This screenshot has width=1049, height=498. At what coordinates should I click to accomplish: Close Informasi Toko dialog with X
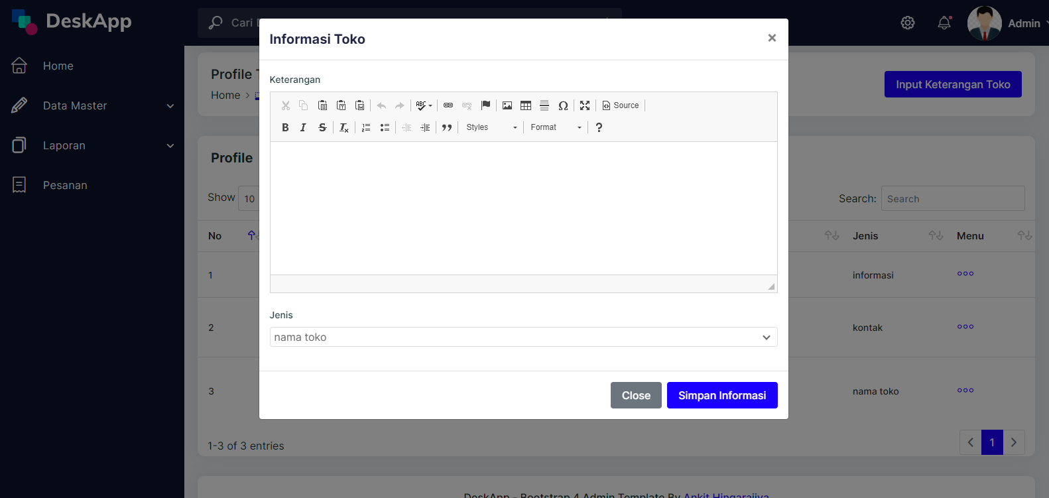click(772, 38)
